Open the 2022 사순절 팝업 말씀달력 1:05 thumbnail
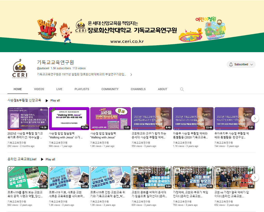The height and width of the screenshot is (212, 264). pos(111,119)
